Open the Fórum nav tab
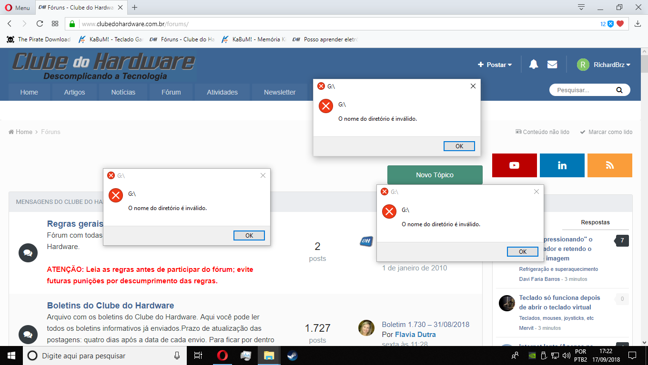 coord(171,92)
